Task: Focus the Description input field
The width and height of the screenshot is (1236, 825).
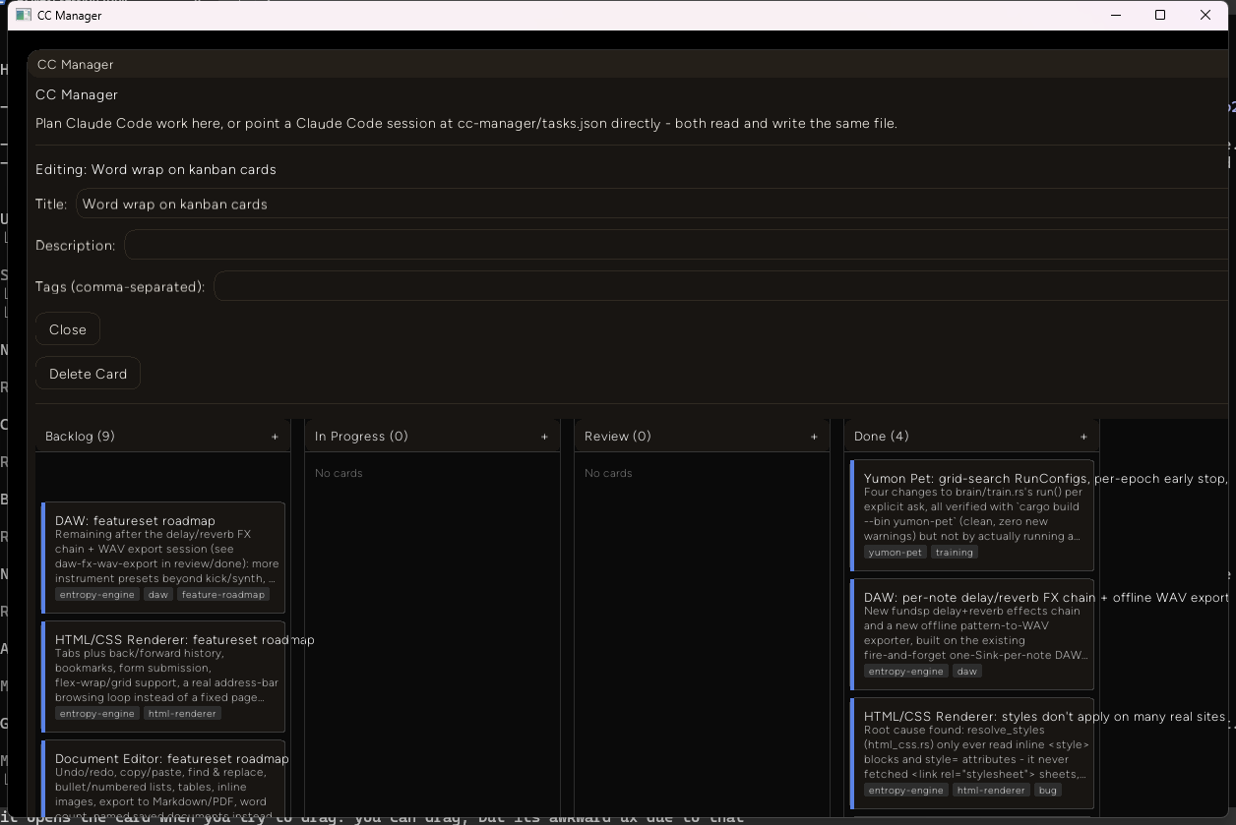Action: [x=676, y=246]
